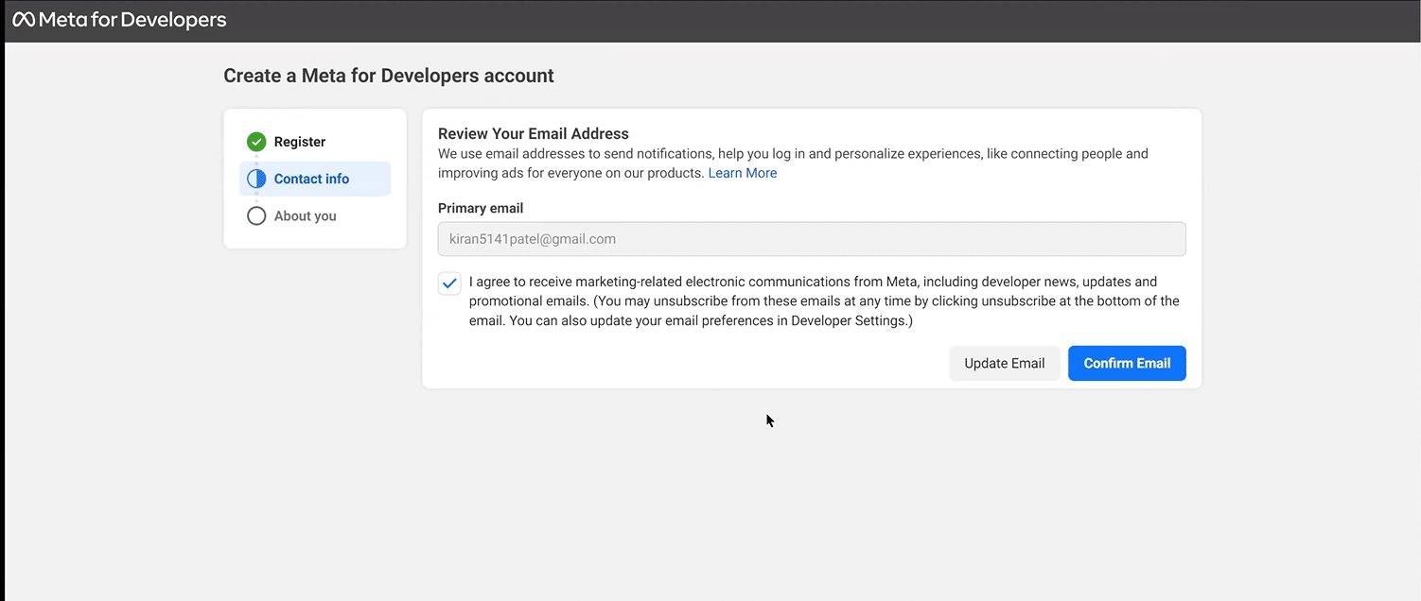
Task: Uncheck the marketing communications checkbox
Action: click(x=449, y=283)
